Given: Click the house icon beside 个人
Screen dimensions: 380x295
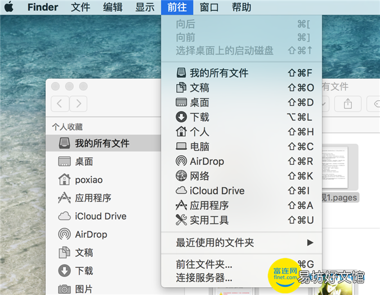Looking at the screenshot, I should coord(181,131).
